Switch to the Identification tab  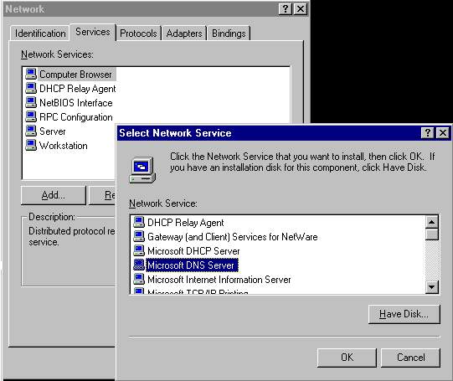click(40, 33)
